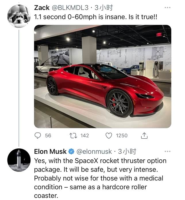
Task: Go to Zack's profile via display name
Action: (x=41, y=7)
